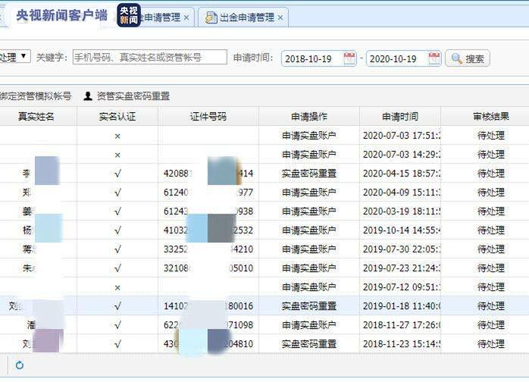
Task: Close the partially hidden 申请管理 tab
Action: point(186,17)
